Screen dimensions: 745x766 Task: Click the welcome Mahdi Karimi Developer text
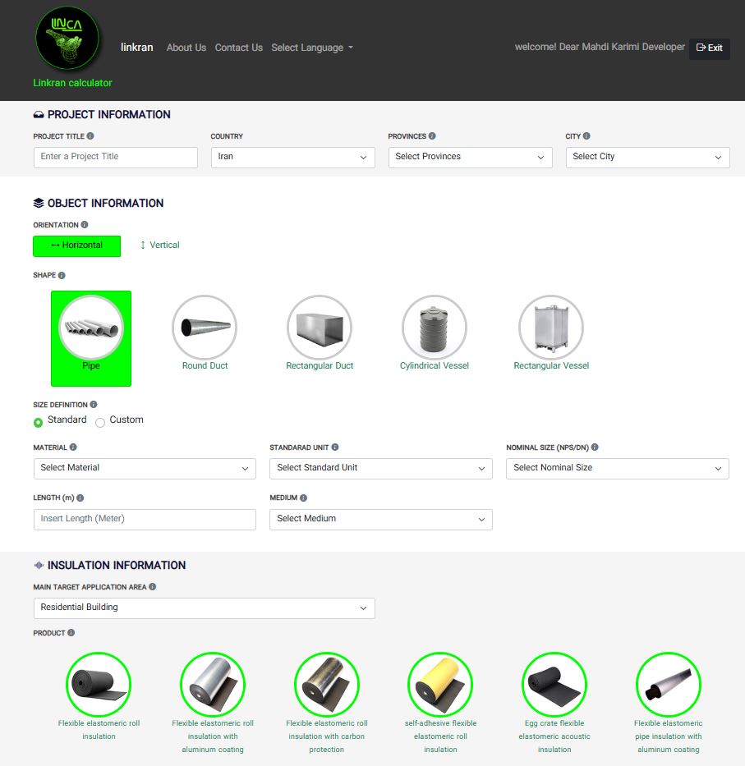(600, 47)
